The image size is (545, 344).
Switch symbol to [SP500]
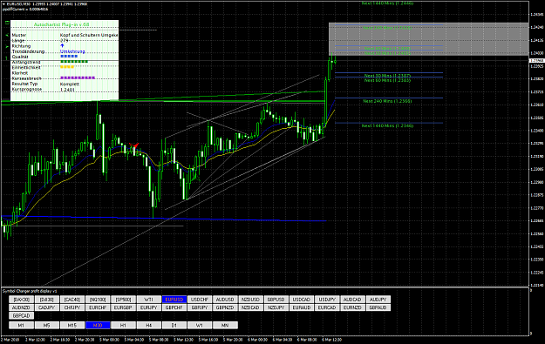(124, 300)
